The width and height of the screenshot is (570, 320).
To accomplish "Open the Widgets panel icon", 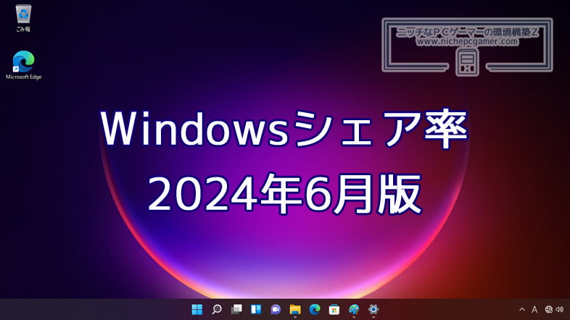I will click(256, 309).
